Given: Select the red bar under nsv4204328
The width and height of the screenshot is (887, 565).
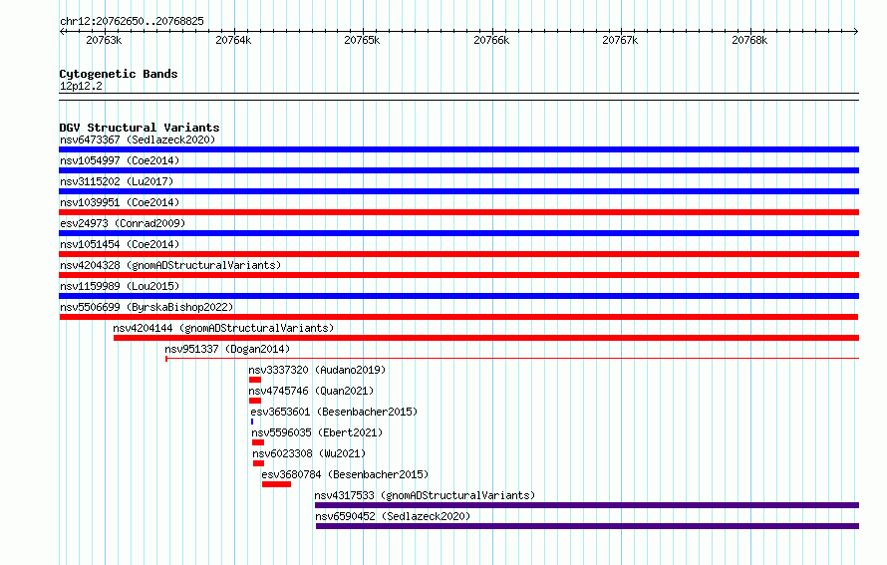Looking at the screenshot, I should (458, 275).
